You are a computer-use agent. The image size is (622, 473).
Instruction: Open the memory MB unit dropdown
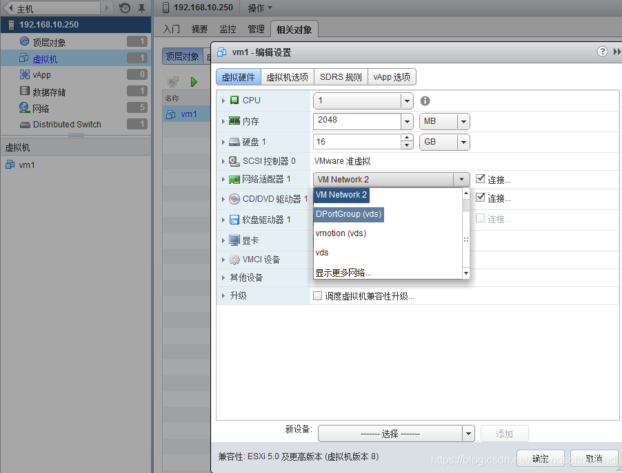pyautogui.click(x=463, y=122)
